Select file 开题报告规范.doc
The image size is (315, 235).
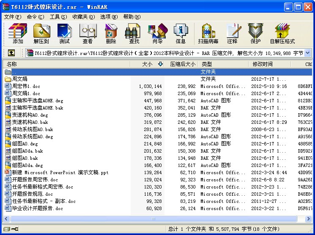coord(32,194)
